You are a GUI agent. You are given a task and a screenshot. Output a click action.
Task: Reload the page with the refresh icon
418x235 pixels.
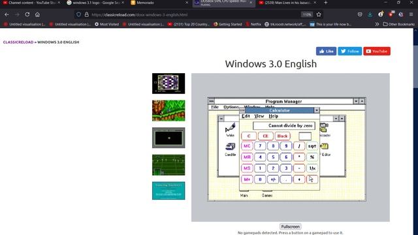point(27,14)
